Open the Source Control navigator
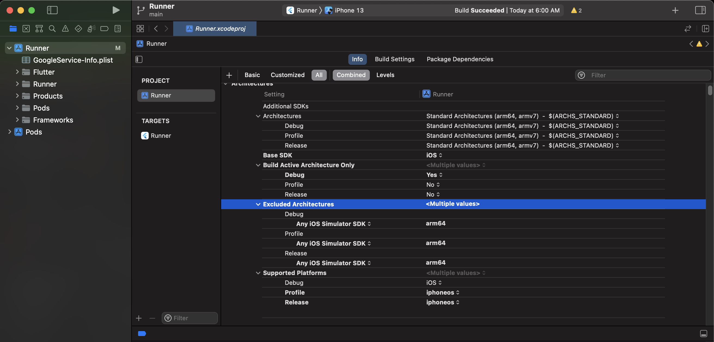Image resolution: width=714 pixels, height=342 pixels. pos(26,29)
